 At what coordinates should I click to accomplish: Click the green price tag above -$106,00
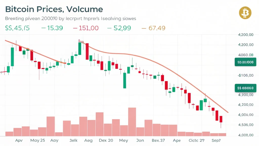point(245,62)
